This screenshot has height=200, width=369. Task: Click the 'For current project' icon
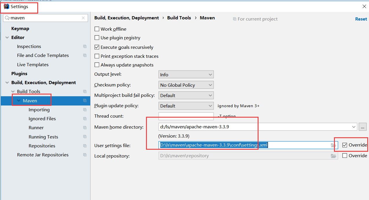click(x=235, y=19)
